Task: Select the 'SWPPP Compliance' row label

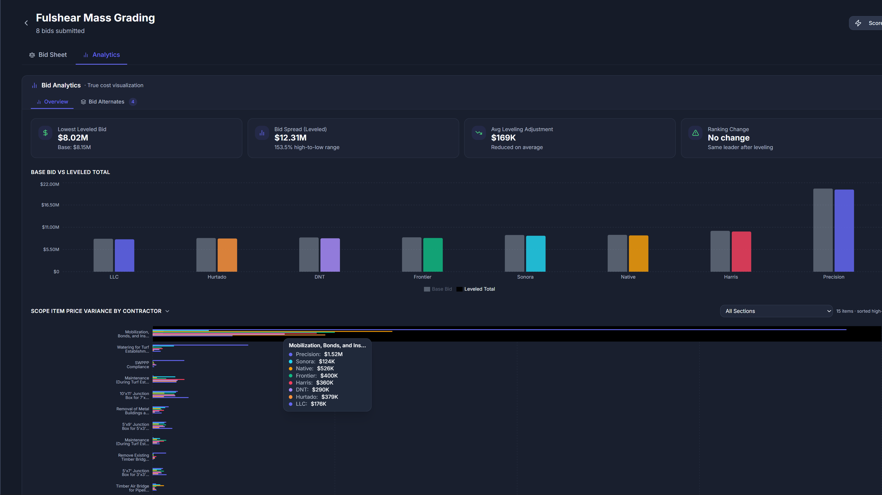Action: pyautogui.click(x=138, y=365)
